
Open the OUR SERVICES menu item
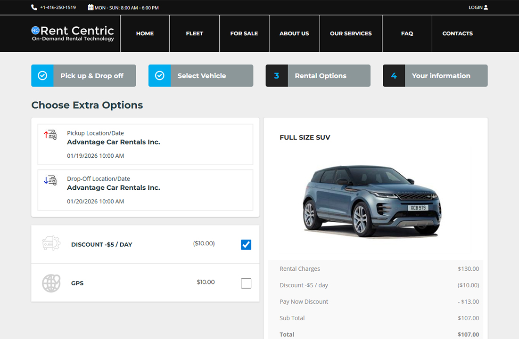(351, 33)
